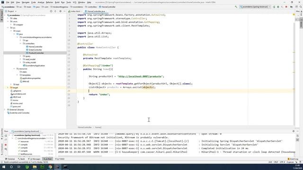Image resolution: width=303 pixels, height=170 pixels.
Task: Minimize the Run tool window
Action: 298,131
